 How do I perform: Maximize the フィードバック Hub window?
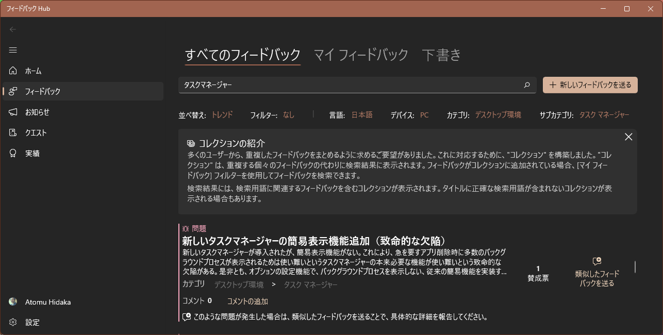(627, 9)
